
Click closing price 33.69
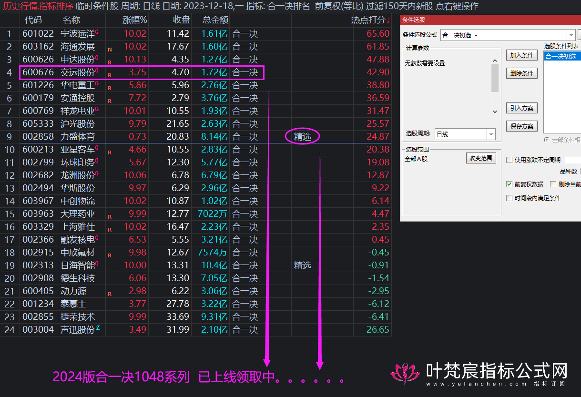click(x=178, y=317)
